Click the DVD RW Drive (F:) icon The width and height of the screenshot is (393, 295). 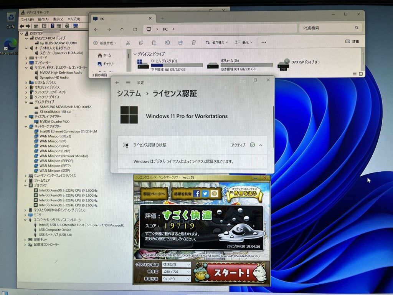pyautogui.click(x=284, y=65)
